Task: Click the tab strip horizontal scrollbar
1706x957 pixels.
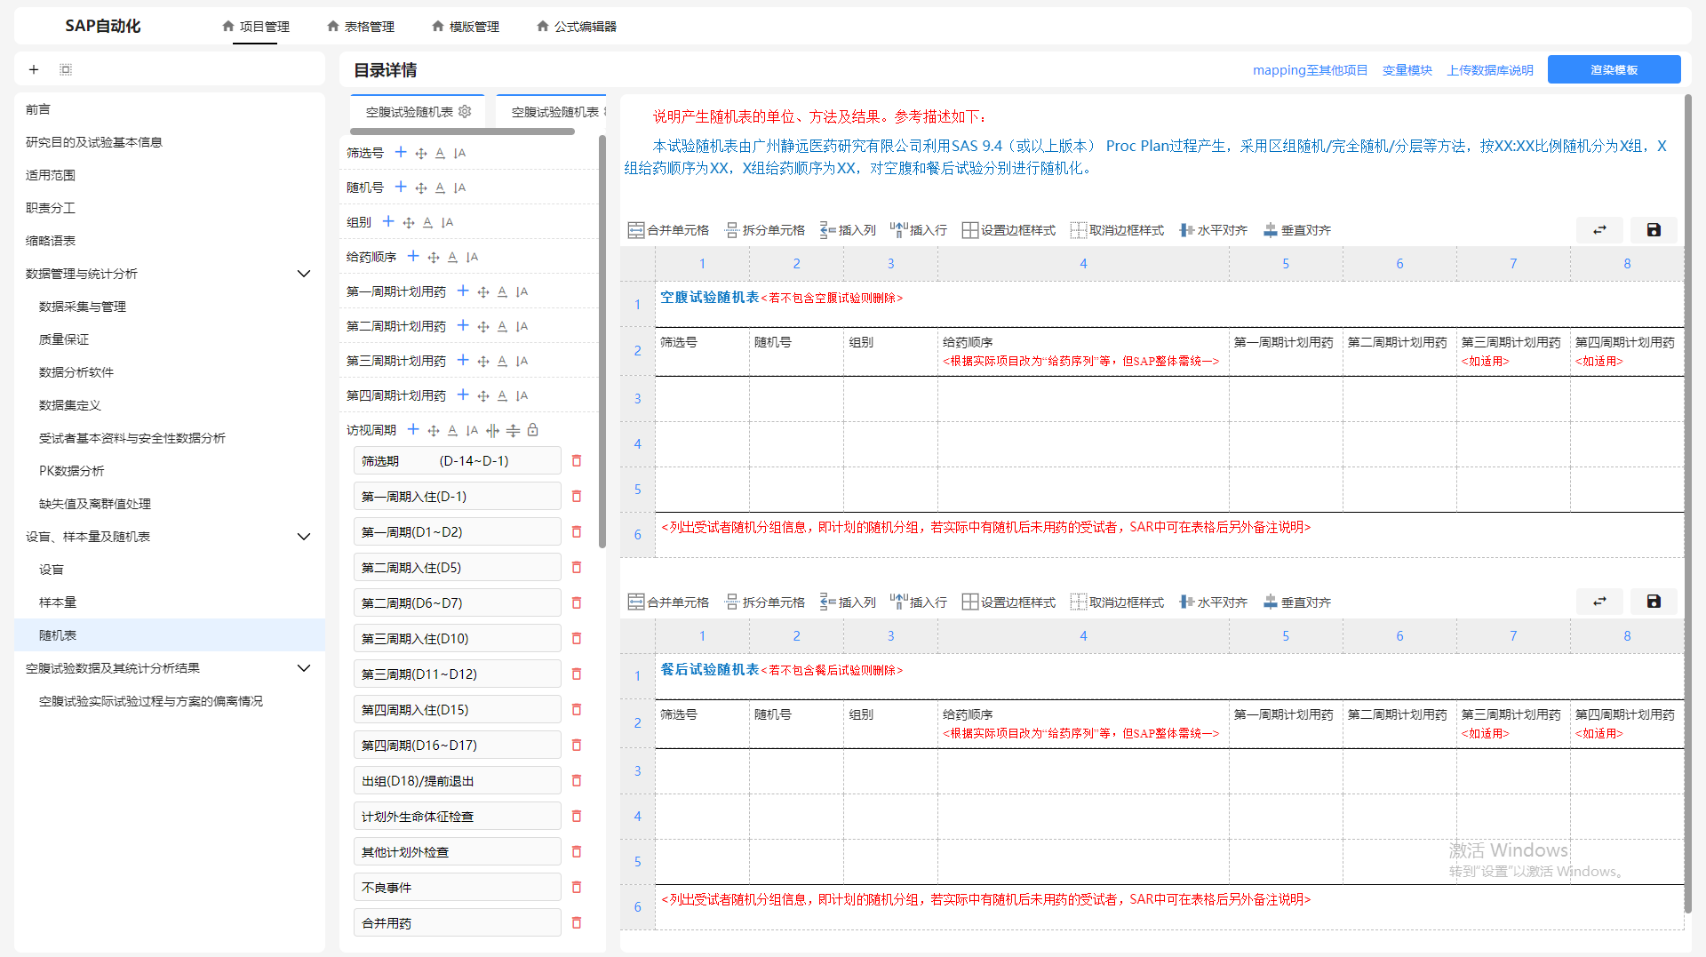Action: point(462,132)
